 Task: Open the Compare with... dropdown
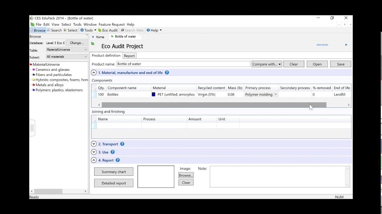(x=267, y=64)
